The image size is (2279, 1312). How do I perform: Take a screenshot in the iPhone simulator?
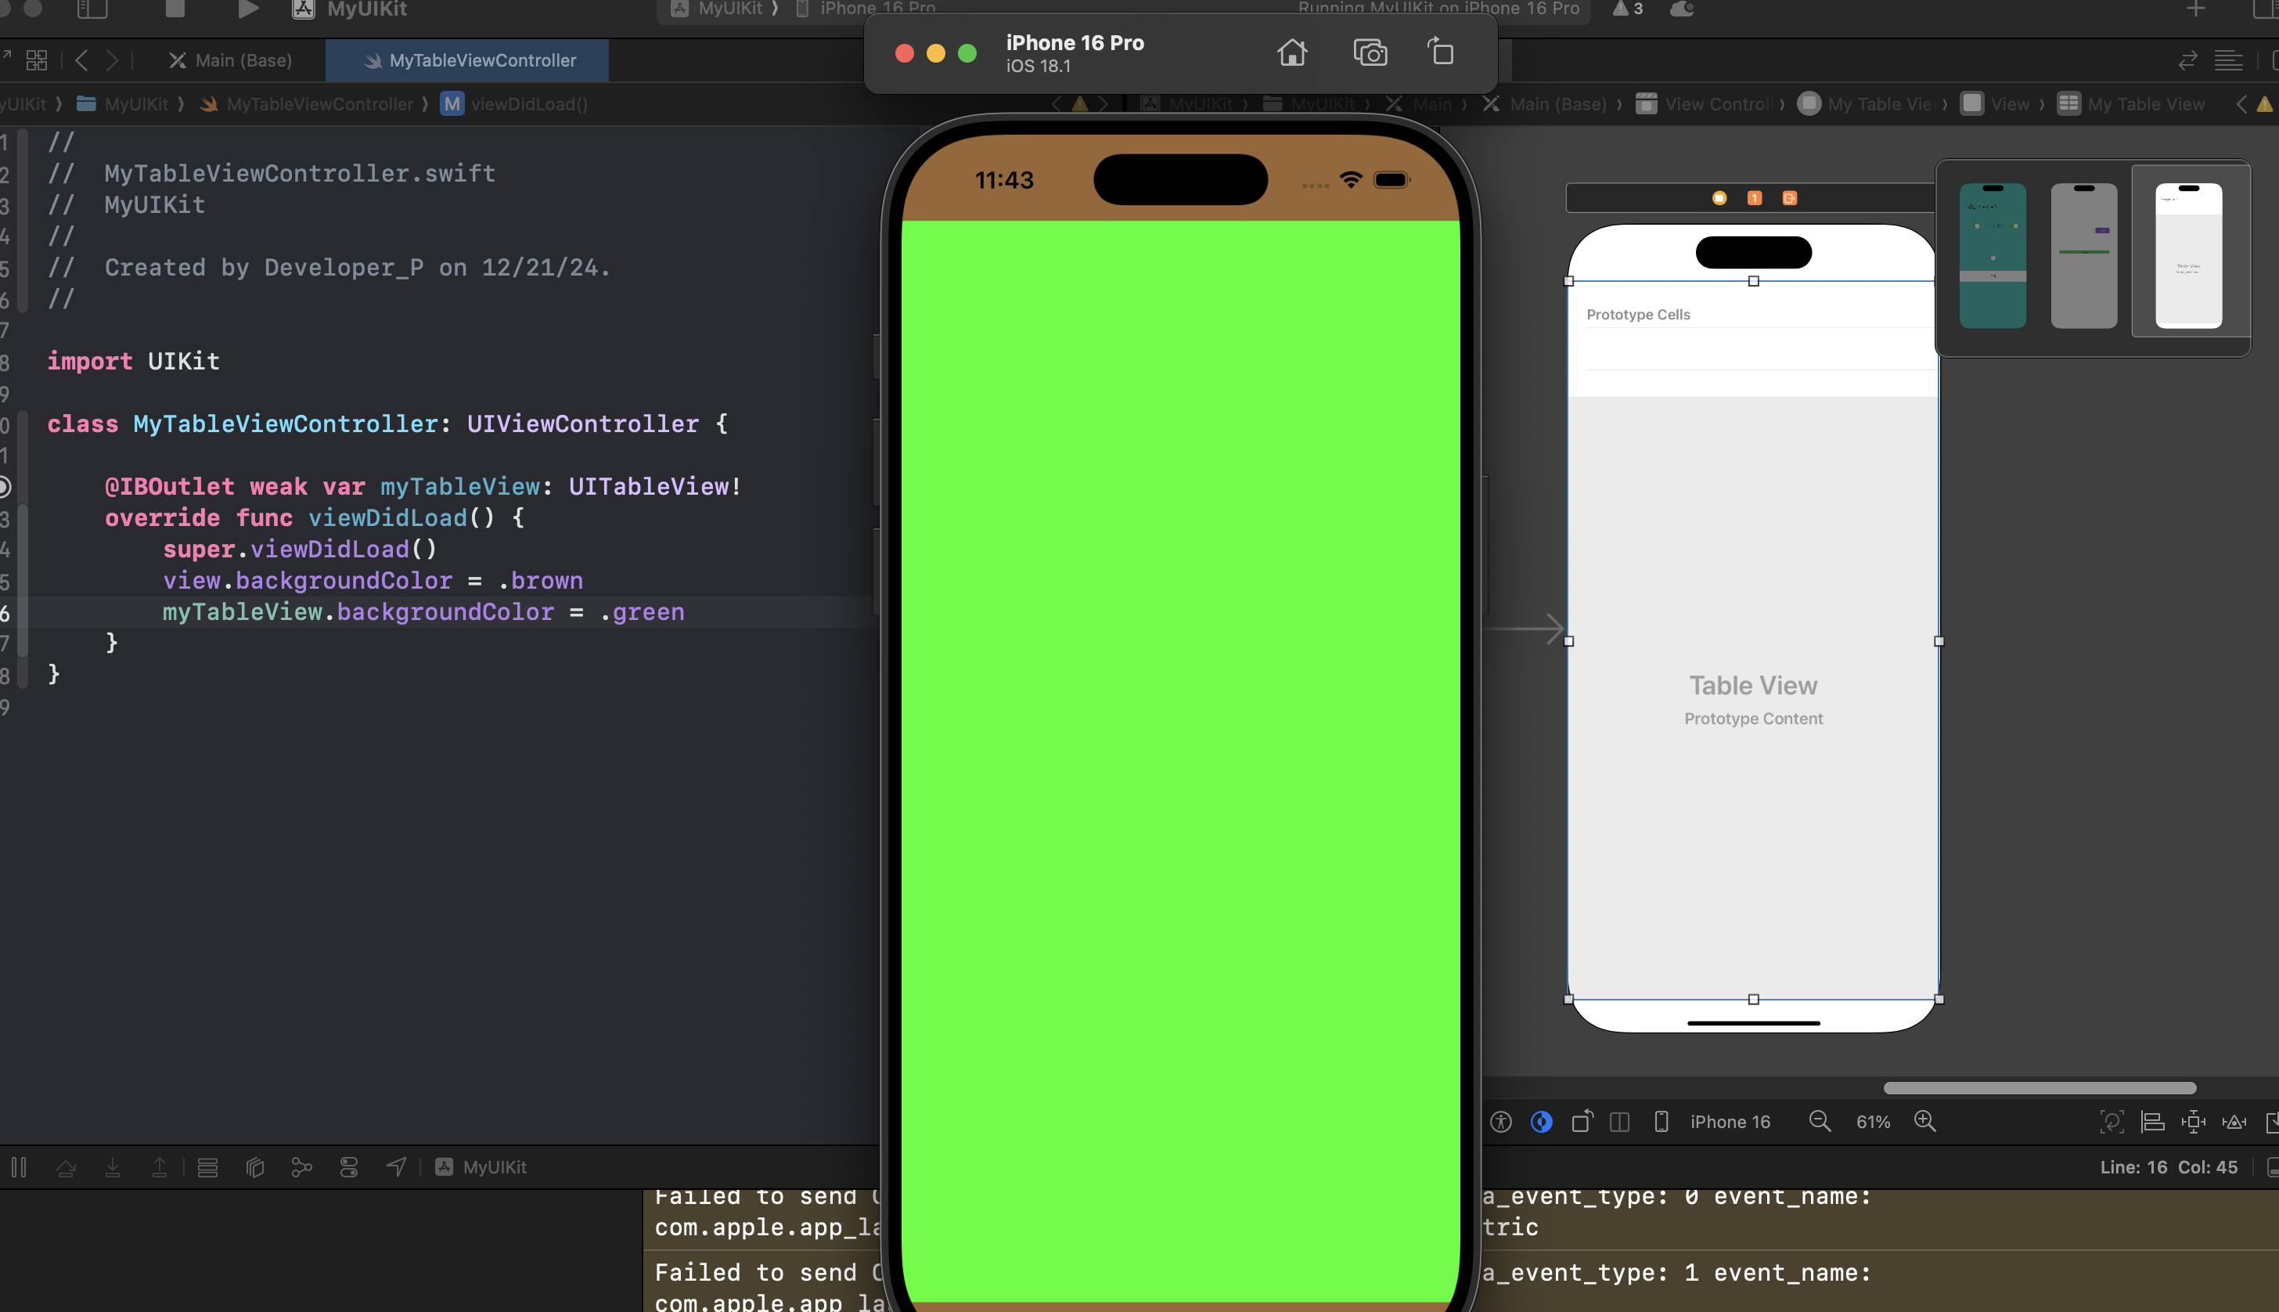click(x=1370, y=53)
